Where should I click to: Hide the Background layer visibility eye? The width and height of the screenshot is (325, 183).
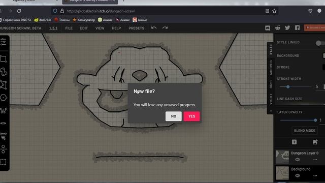point(298,175)
